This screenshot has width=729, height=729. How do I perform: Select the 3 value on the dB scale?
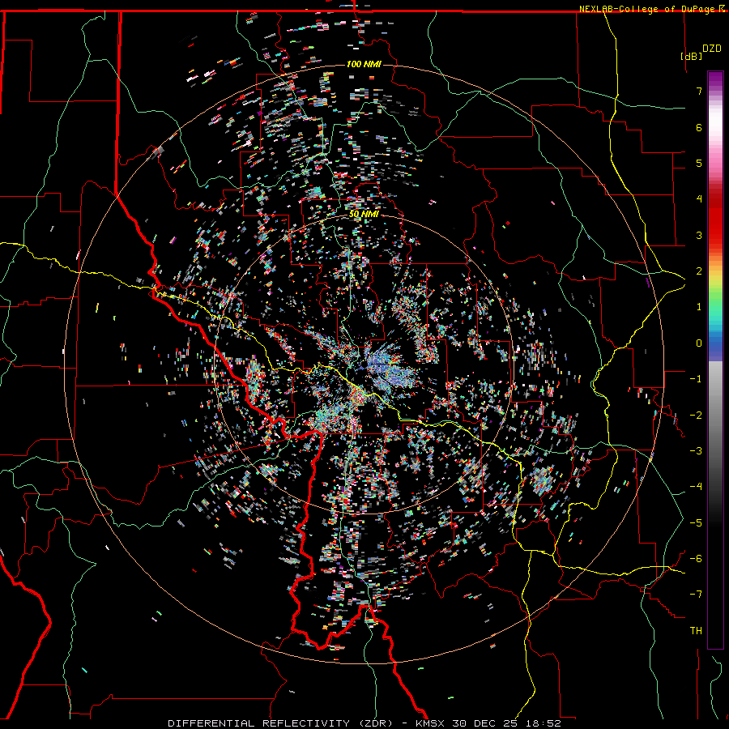pyautogui.click(x=698, y=235)
